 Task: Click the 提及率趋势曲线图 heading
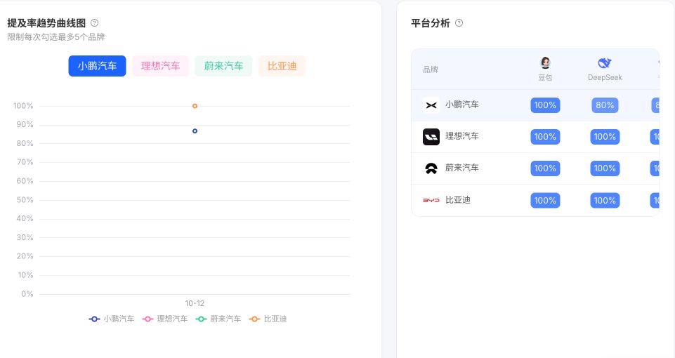pos(46,22)
